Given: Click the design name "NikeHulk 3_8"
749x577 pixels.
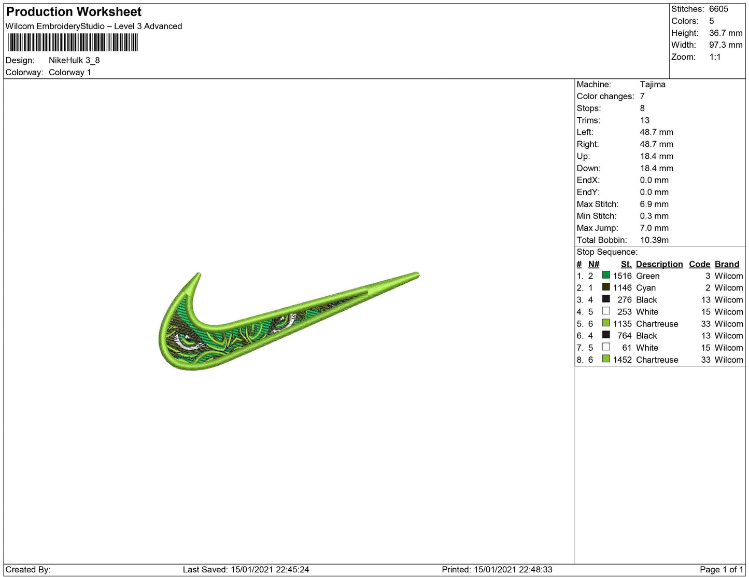Looking at the screenshot, I should pos(74,60).
